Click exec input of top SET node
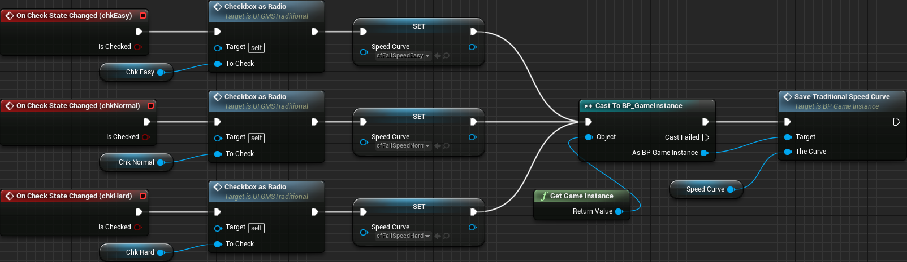Image resolution: width=907 pixels, height=262 pixels. (x=364, y=32)
